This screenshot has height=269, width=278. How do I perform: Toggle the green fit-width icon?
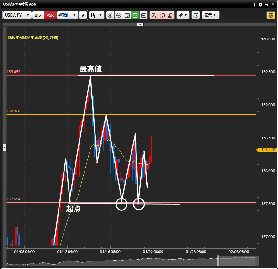[x=135, y=15]
